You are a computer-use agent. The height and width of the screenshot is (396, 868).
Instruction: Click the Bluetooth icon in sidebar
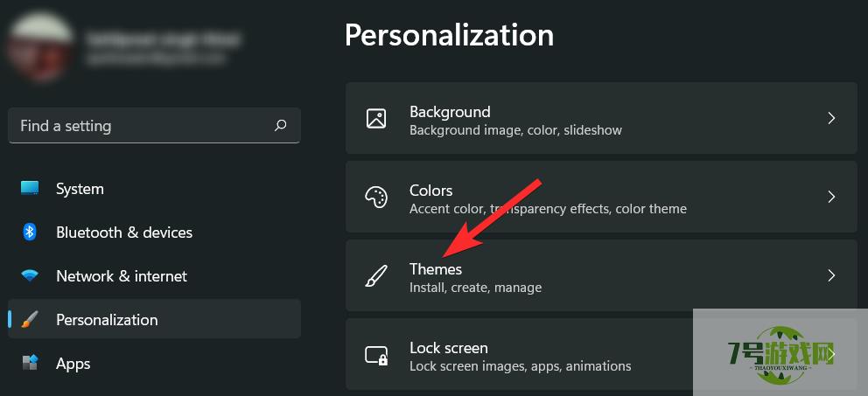click(x=30, y=232)
